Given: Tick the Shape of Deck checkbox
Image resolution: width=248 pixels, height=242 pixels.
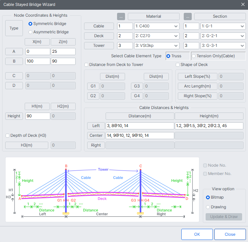Looking at the screenshot, I should [178, 65].
